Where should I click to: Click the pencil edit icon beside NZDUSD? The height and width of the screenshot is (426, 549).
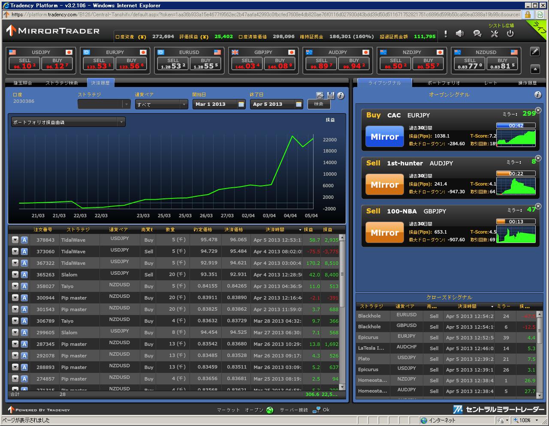point(535,51)
